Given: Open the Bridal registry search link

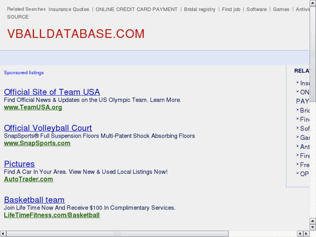Looking at the screenshot, I should coord(200,10).
